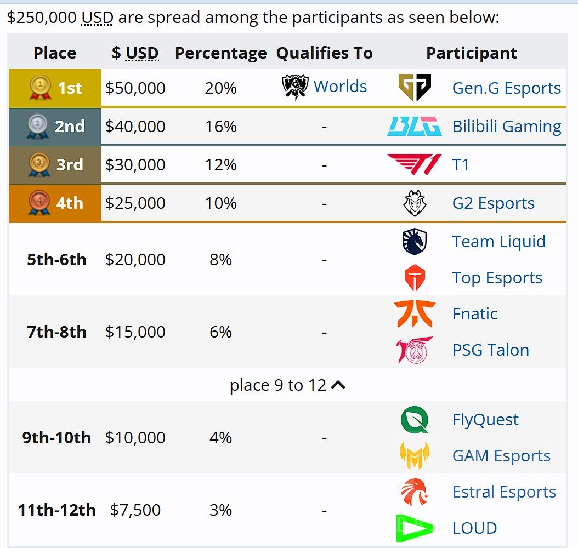
Task: Click the green LOUD logo
Action: coord(414,528)
